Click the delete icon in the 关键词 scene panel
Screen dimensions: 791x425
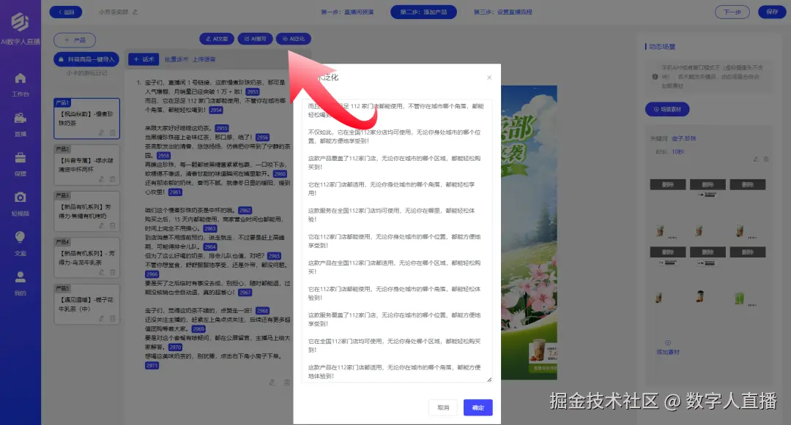tap(766, 159)
